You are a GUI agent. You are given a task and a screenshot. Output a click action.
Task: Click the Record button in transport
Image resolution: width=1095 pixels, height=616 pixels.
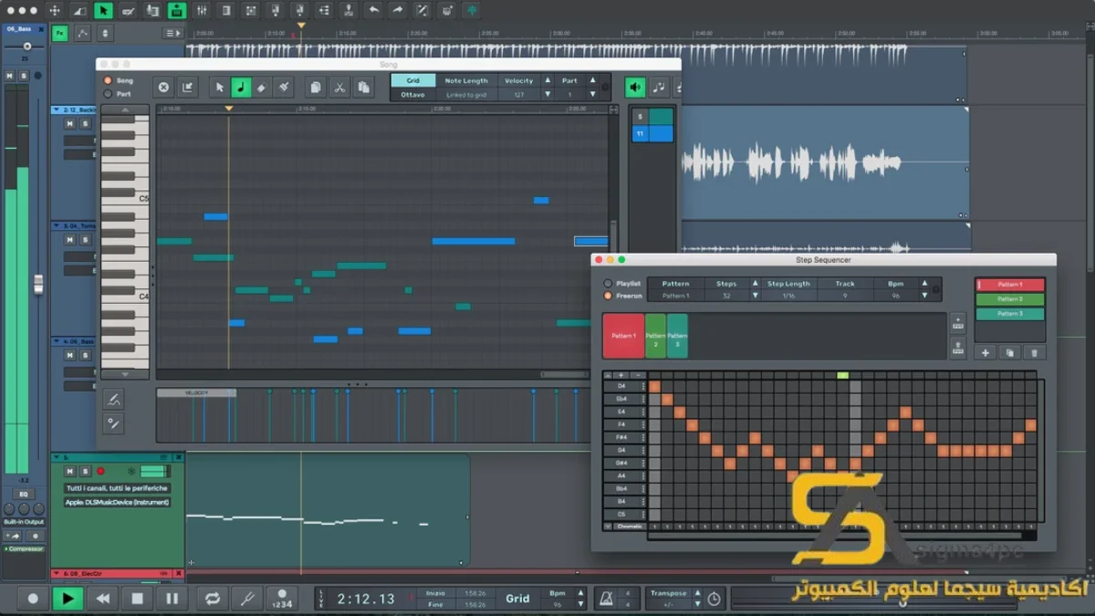coord(33,599)
